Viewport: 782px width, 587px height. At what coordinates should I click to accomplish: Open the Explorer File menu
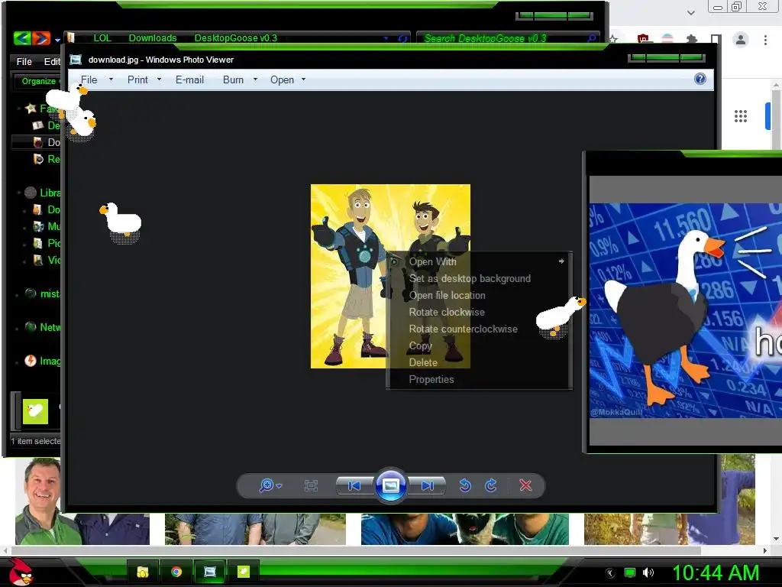[x=24, y=61]
